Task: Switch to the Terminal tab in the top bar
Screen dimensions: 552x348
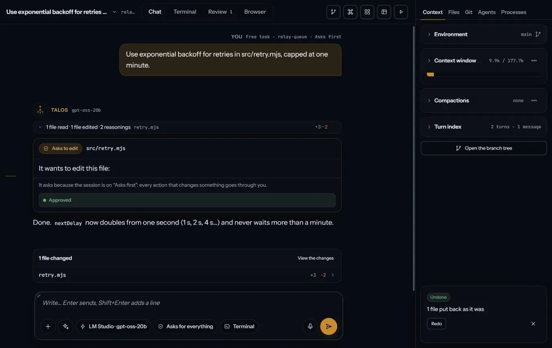Action: point(185,12)
